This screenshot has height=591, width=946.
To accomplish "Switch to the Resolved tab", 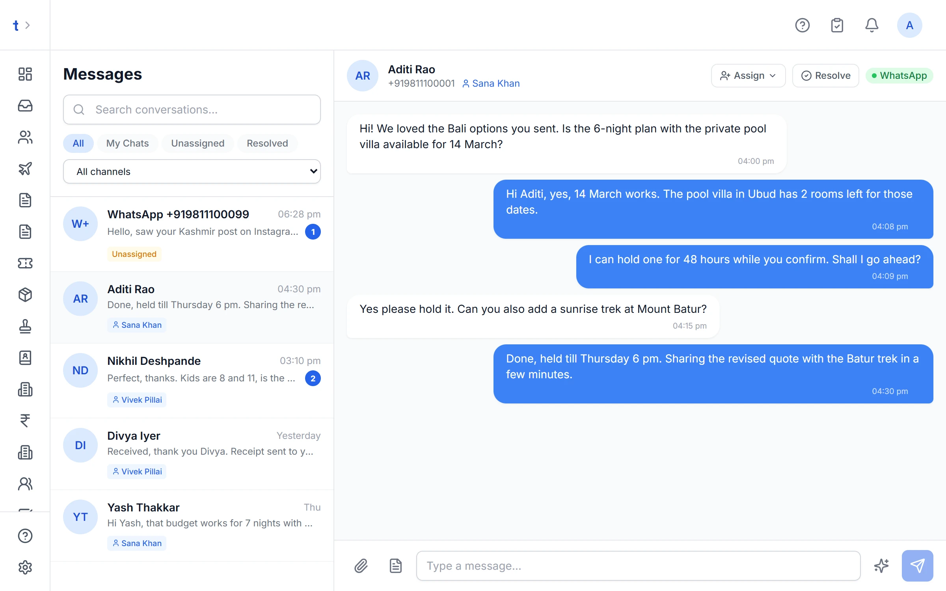I will click(267, 143).
